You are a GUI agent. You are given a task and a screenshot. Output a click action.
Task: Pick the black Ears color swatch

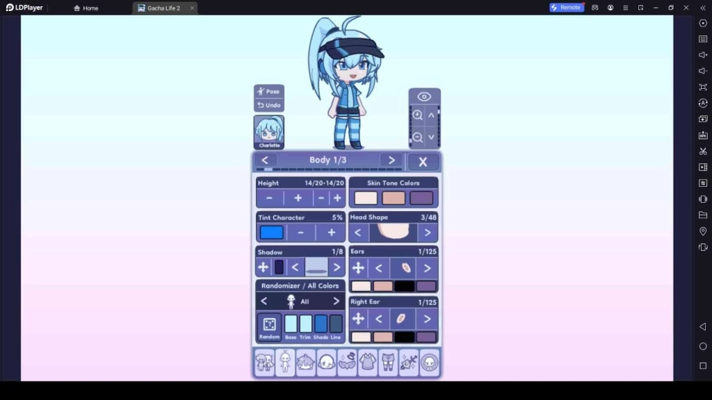[x=404, y=286]
